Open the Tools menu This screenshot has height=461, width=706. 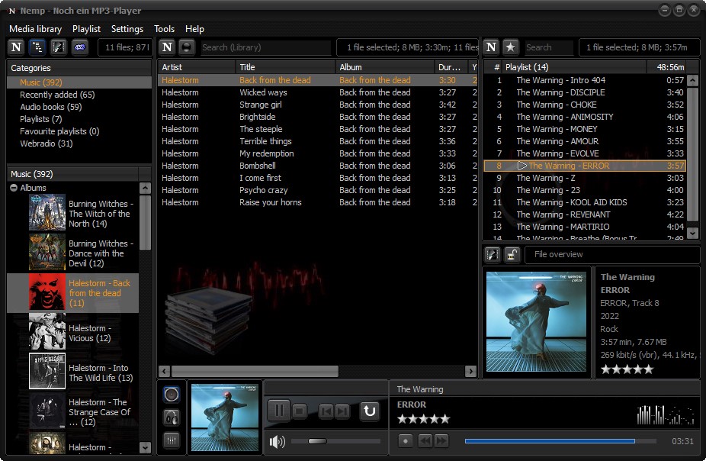coord(164,29)
